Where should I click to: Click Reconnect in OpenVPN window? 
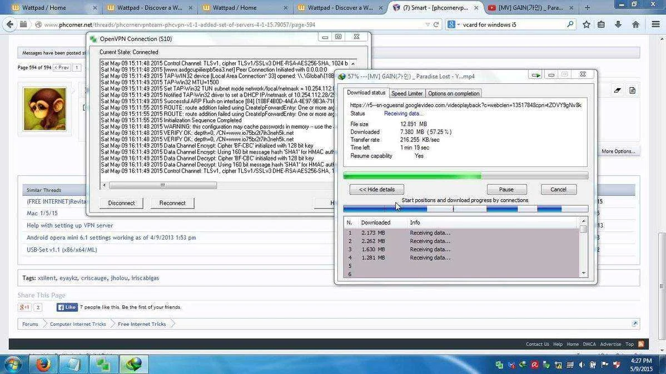(x=172, y=203)
